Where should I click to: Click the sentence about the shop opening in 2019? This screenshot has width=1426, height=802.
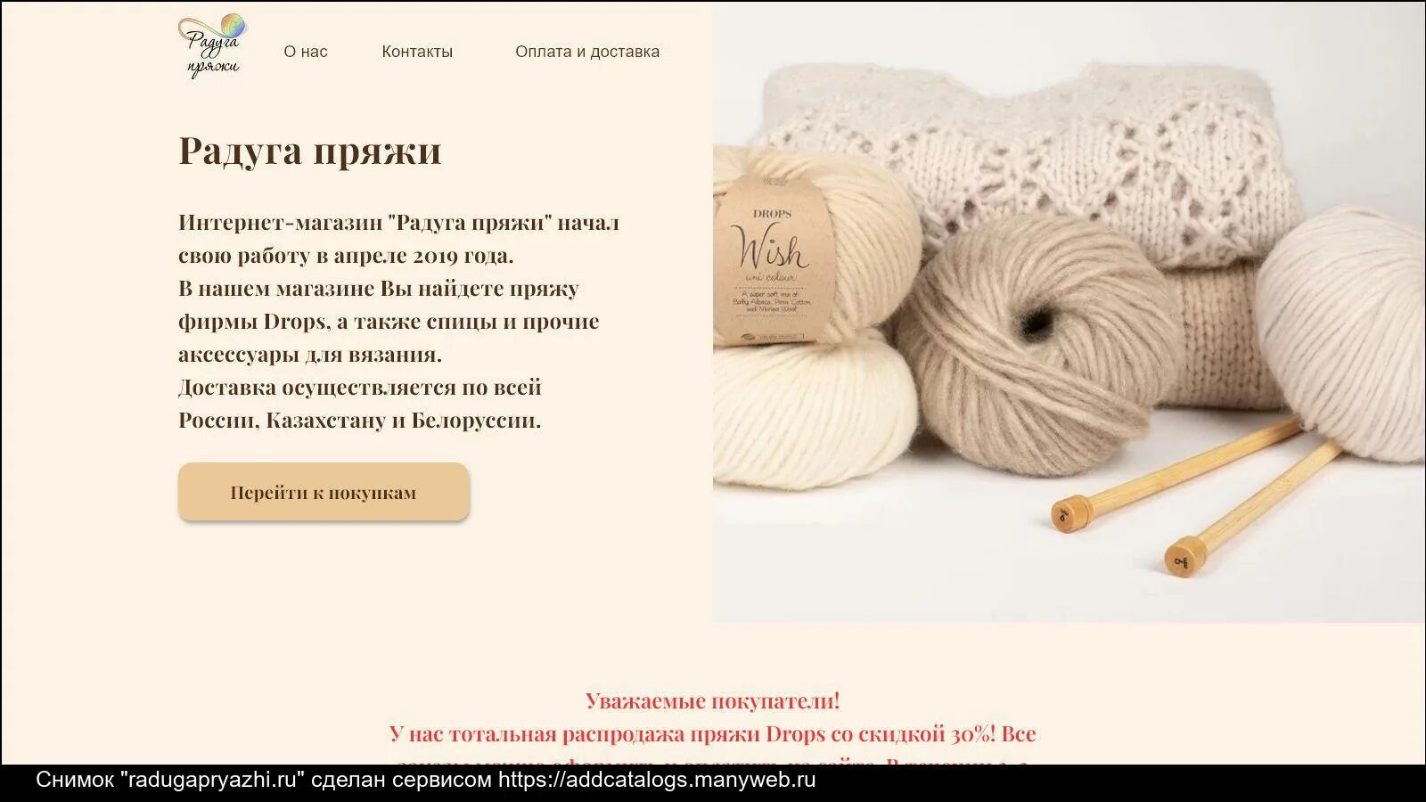(x=398, y=239)
